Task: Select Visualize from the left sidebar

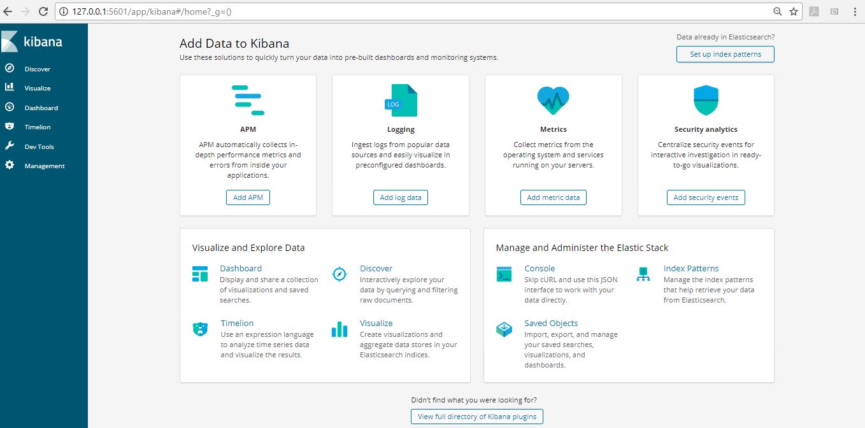Action: tap(38, 87)
